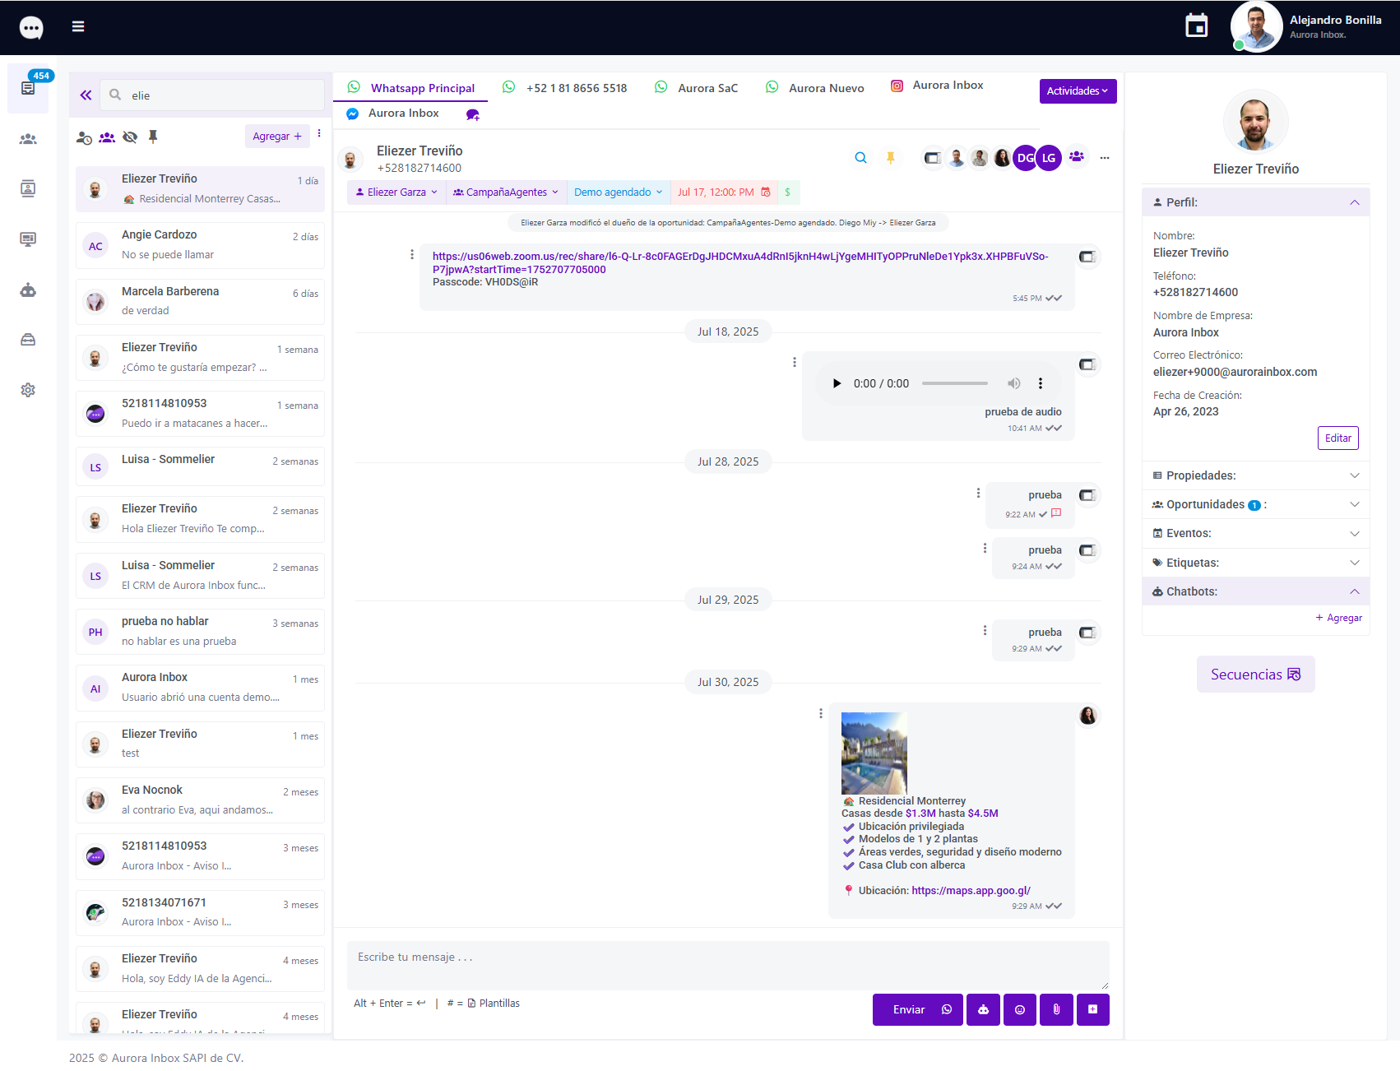The height and width of the screenshot is (1071, 1400).
Task: Open Marcela Barberena conversation
Action: (x=200, y=301)
